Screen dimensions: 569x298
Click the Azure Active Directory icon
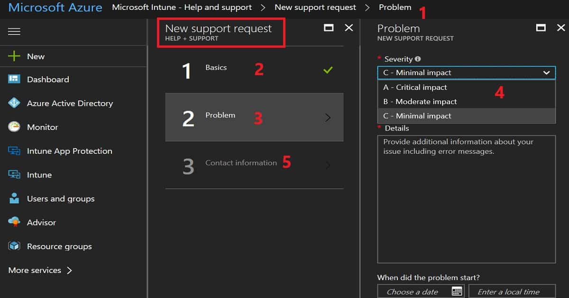(x=14, y=103)
